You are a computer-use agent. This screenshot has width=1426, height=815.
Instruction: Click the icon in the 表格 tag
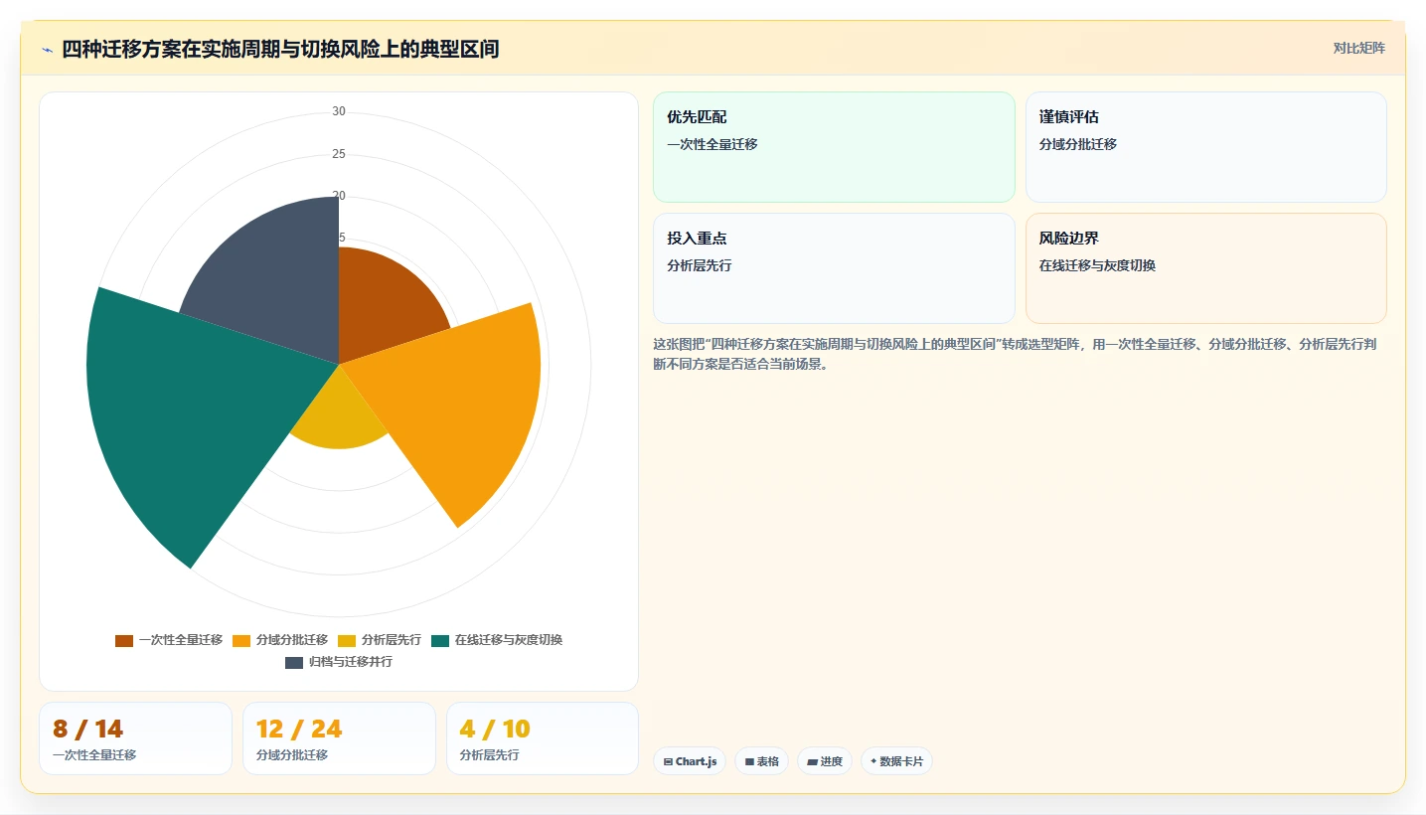(749, 762)
